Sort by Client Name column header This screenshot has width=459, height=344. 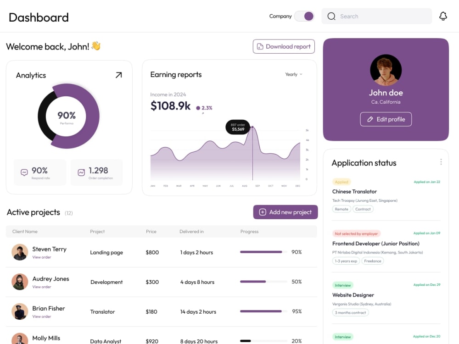tap(25, 231)
